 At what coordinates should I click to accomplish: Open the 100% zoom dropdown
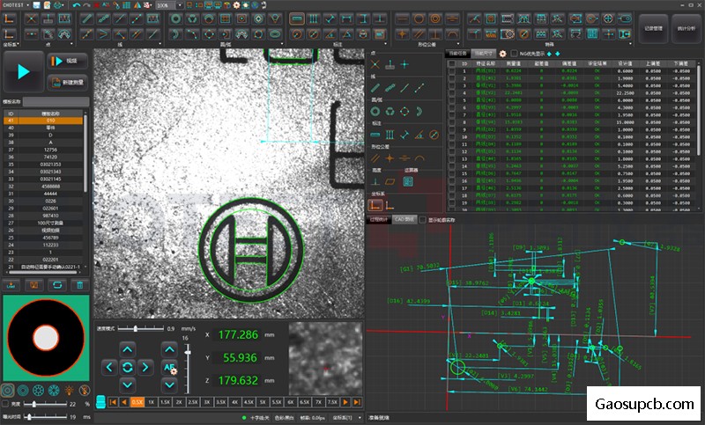(180, 5)
